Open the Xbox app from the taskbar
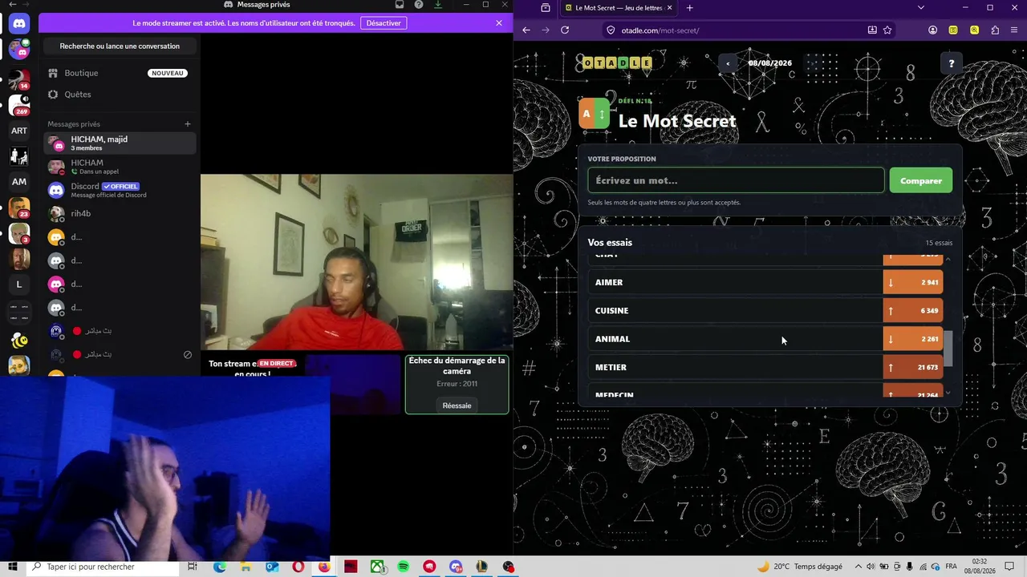Viewport: 1027px width, 577px height. click(377, 567)
